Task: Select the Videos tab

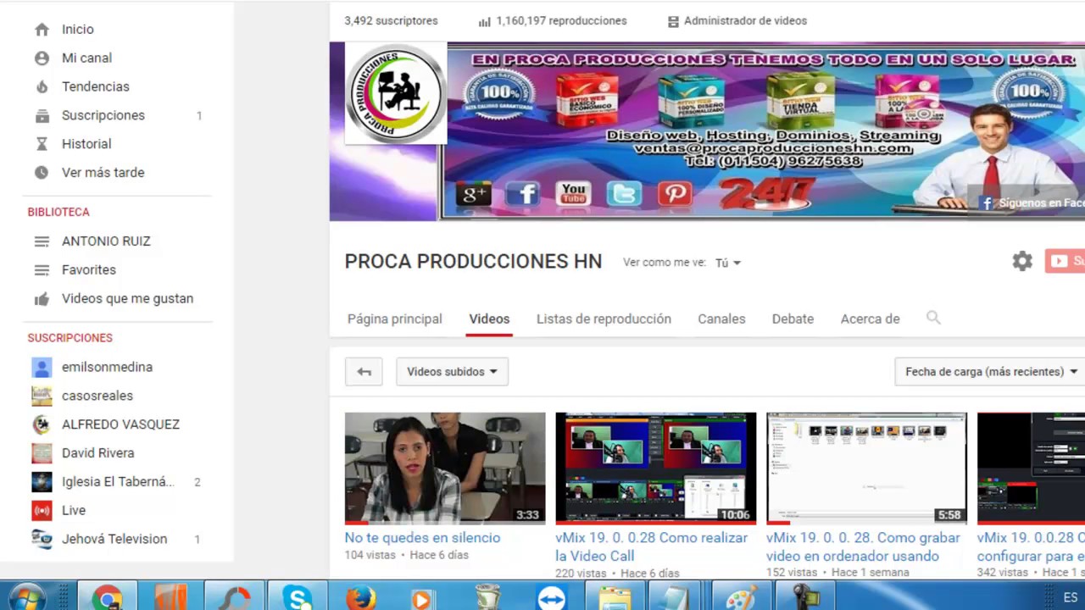Action: pos(489,319)
